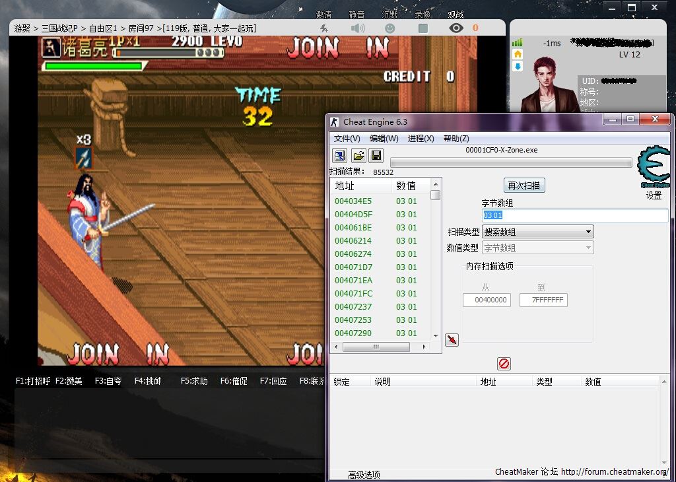The width and height of the screenshot is (676, 482).
Task: Click the blue download arrow icon
Action: click(518, 67)
